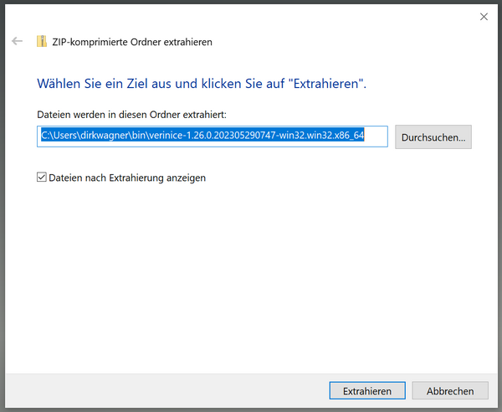This screenshot has width=502, height=412.
Task: Click the 'dirkwagner' segment in the path
Action: tap(104, 136)
